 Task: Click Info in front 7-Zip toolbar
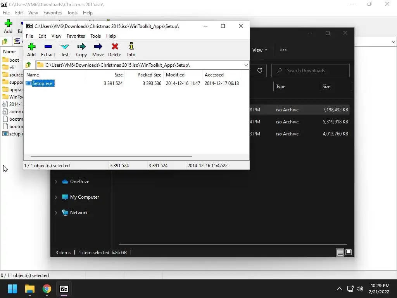click(131, 50)
